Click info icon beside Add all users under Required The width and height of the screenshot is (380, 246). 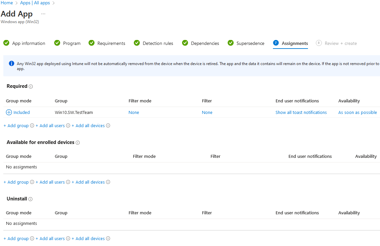(68, 125)
